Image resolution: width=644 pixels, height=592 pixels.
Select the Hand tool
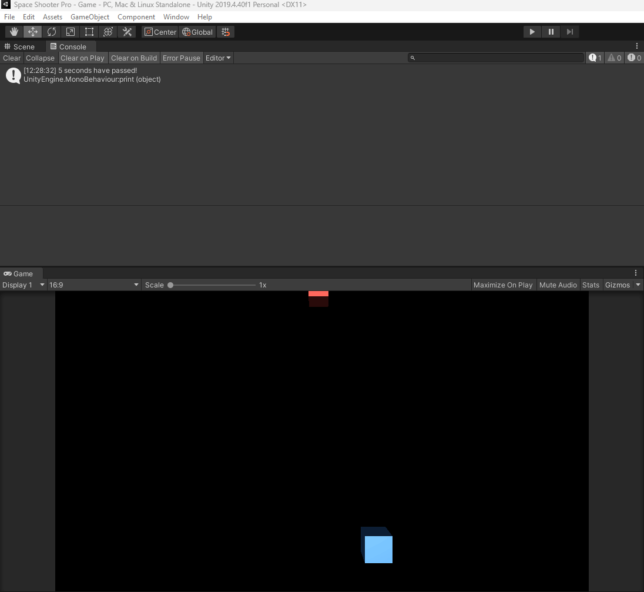[x=13, y=31]
